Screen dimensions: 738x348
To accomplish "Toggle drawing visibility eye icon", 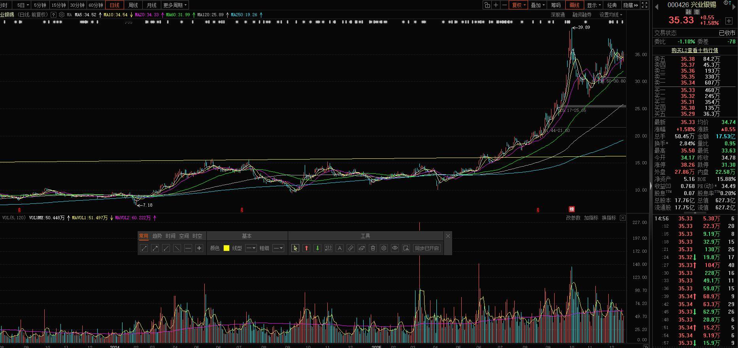I will click(394, 248).
